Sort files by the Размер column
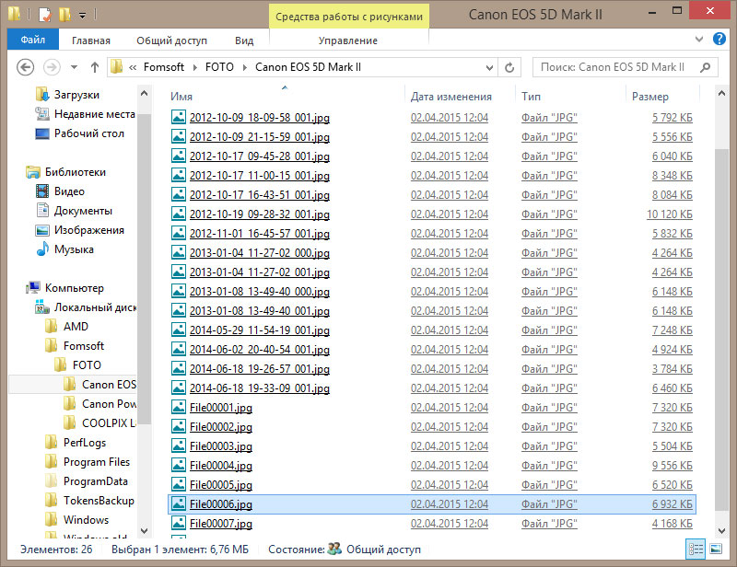This screenshot has height=567, width=737. [650, 96]
